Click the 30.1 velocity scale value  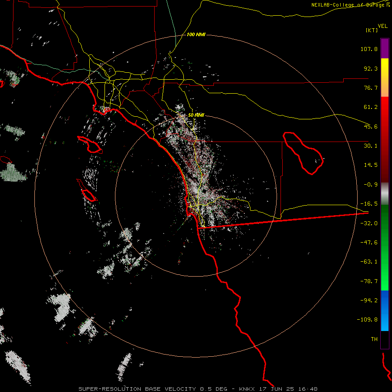tap(371, 146)
